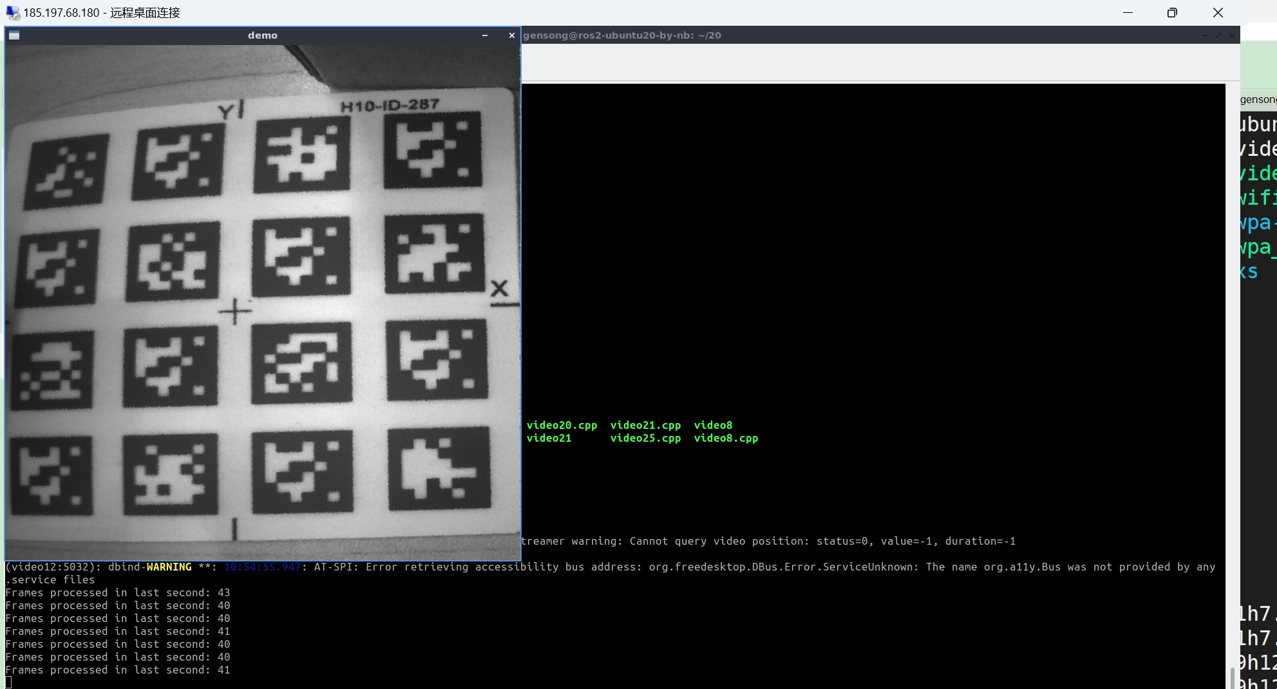Screen dimensions: 1277x689
Task: Click the Remote Desktop Connection app icon
Action: click(x=12, y=12)
